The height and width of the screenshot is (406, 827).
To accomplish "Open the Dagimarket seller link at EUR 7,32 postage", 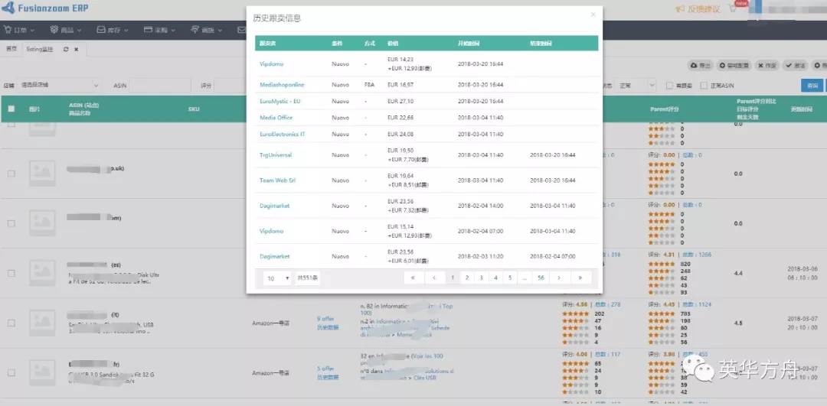I will [x=274, y=206].
